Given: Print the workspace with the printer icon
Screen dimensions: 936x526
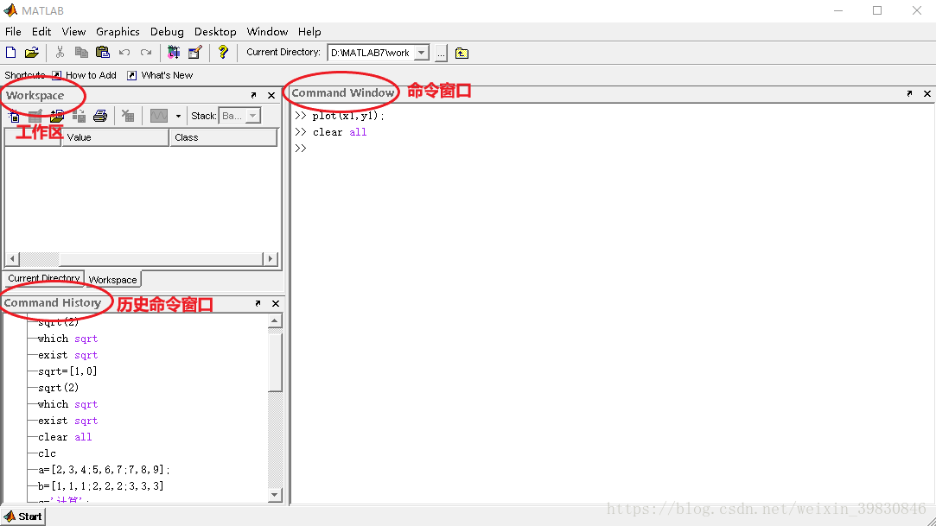Looking at the screenshot, I should [100, 116].
